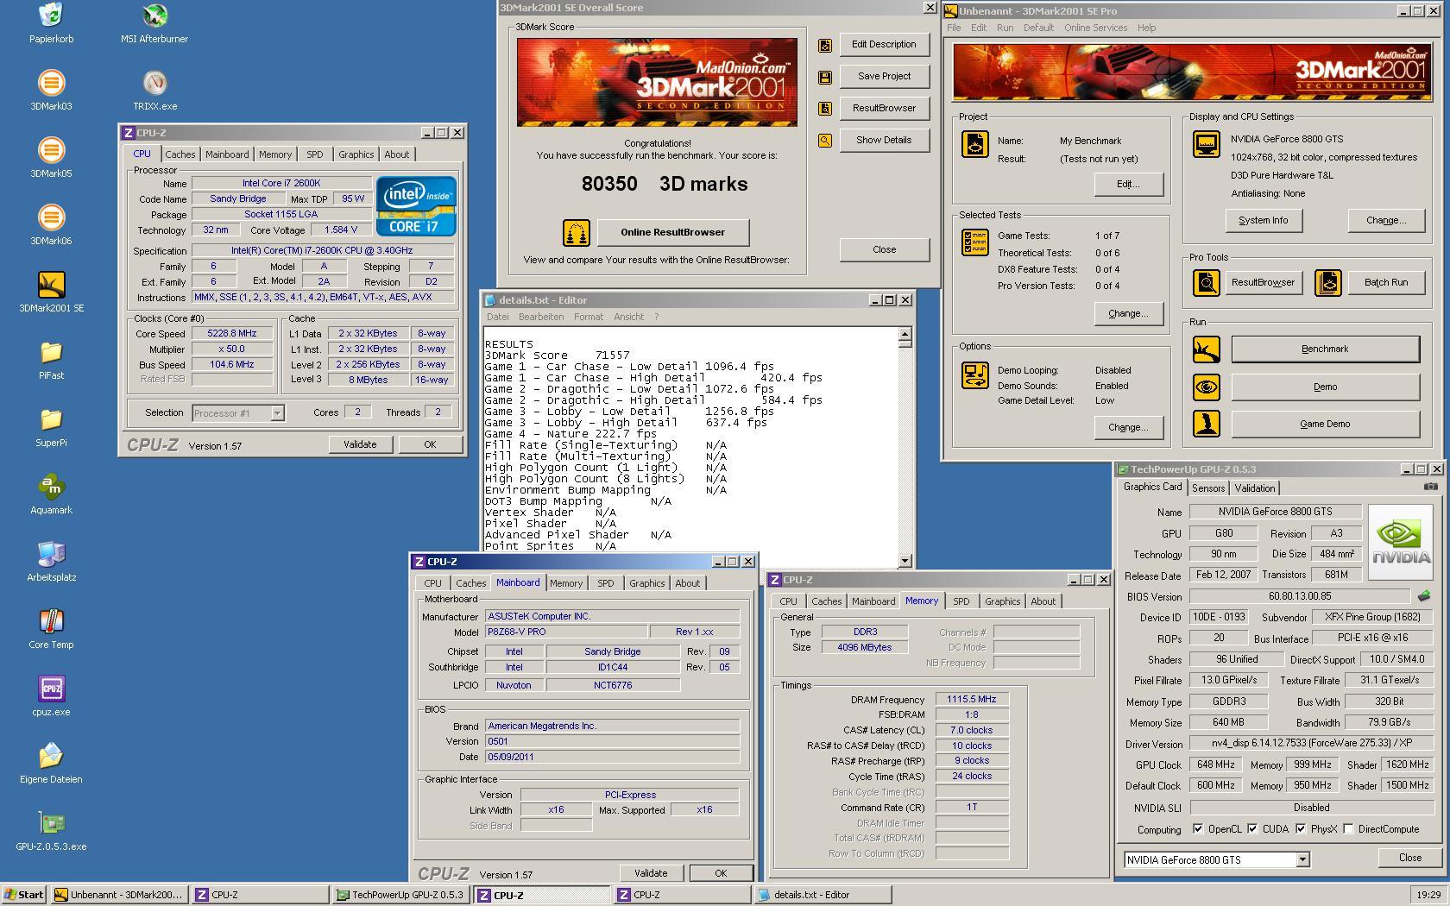The height and width of the screenshot is (906, 1450).
Task: Click the Edit button in Project section
Action: tap(1128, 185)
